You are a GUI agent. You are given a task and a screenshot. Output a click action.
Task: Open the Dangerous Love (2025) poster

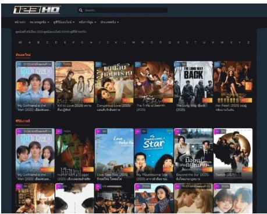[x=114, y=86]
